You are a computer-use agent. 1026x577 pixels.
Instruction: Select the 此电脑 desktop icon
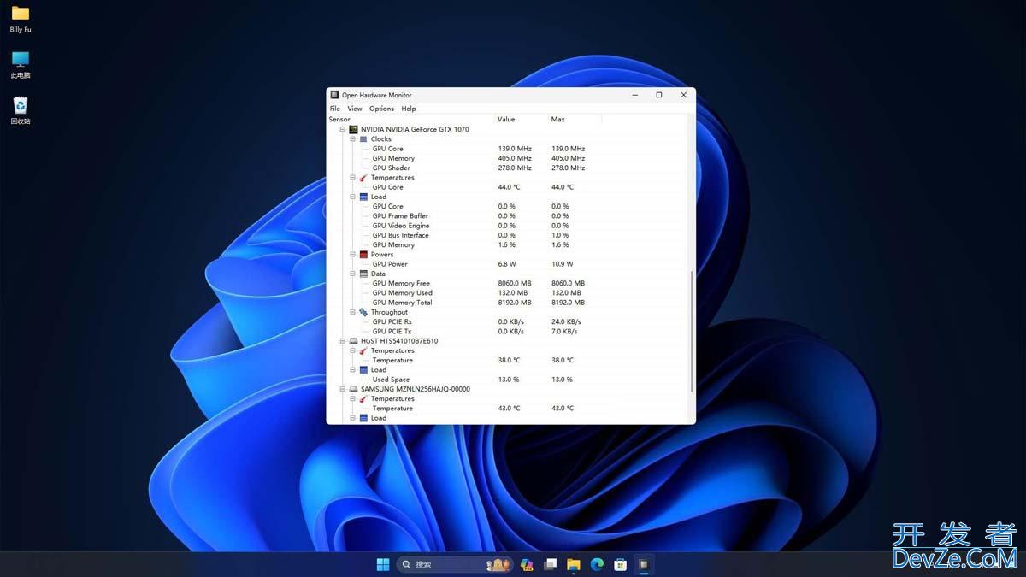pyautogui.click(x=21, y=64)
